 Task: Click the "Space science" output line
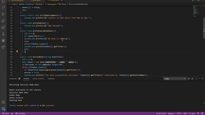(16, 98)
